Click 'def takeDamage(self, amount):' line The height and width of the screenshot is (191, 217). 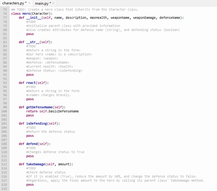46,164
